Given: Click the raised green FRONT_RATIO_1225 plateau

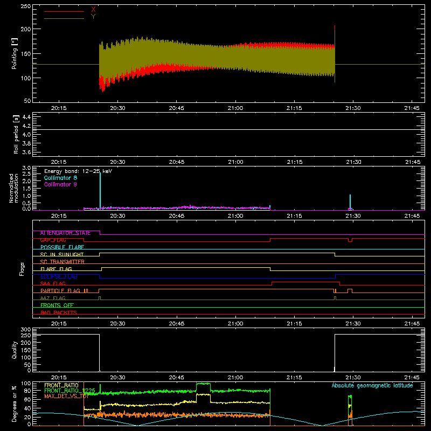Looking at the screenshot, I should click(x=204, y=384).
